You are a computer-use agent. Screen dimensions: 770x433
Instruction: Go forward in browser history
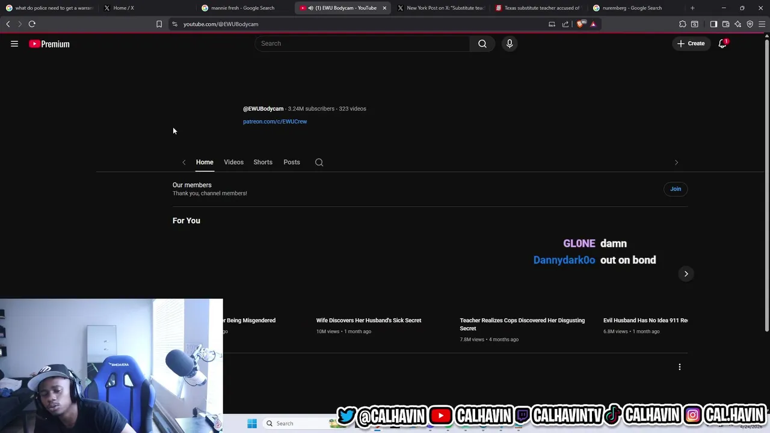click(x=20, y=24)
